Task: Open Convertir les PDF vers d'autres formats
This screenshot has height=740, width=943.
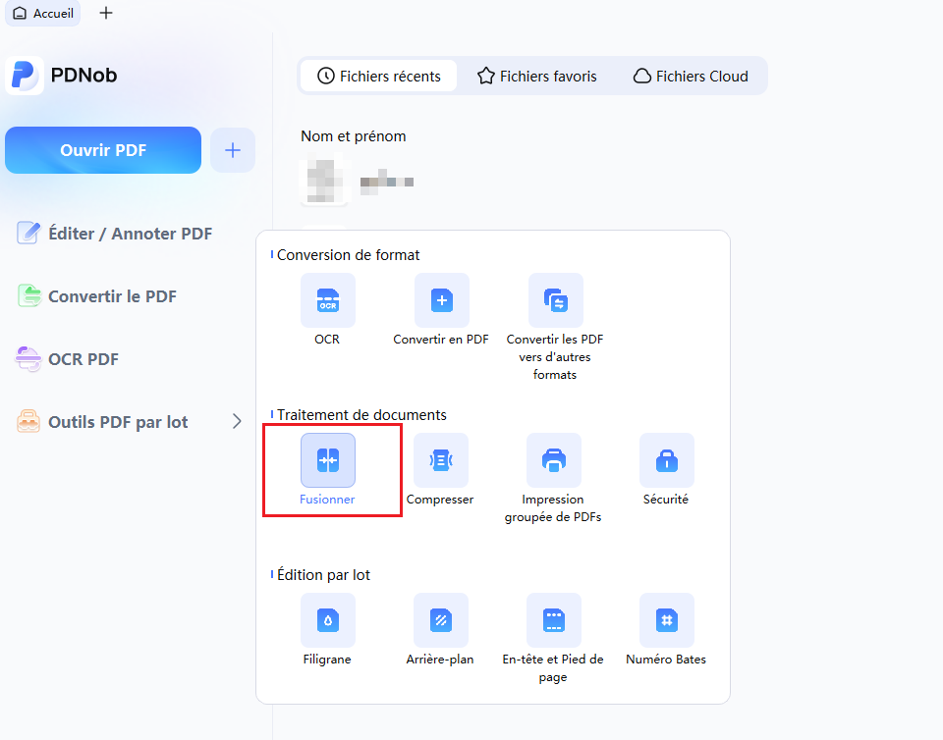Action: click(x=555, y=299)
